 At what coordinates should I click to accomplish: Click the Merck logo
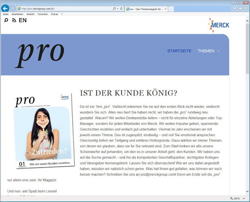[219, 25]
